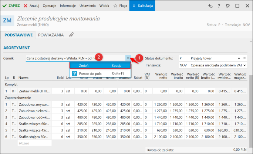253x154 pixels.
Task: Click the add-shortcut plus icon in title bar
Action: click(210, 6)
